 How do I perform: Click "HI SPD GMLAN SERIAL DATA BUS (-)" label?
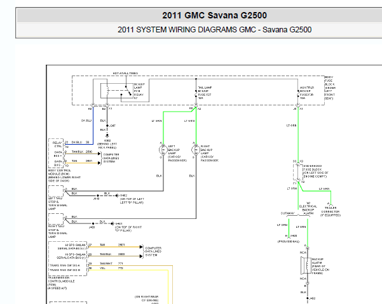pos(72,247)
